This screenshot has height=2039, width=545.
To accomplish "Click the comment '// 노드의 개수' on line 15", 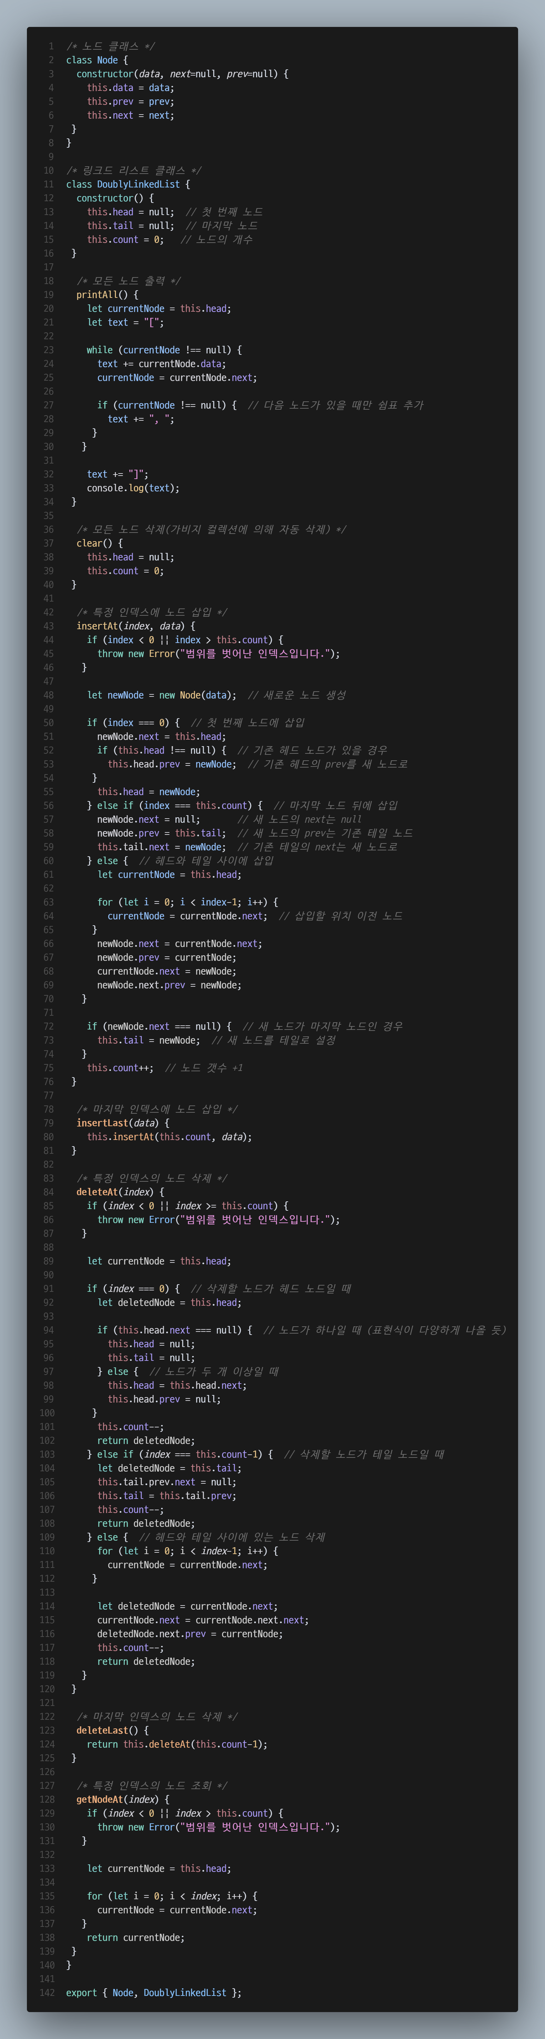I will [x=217, y=240].
